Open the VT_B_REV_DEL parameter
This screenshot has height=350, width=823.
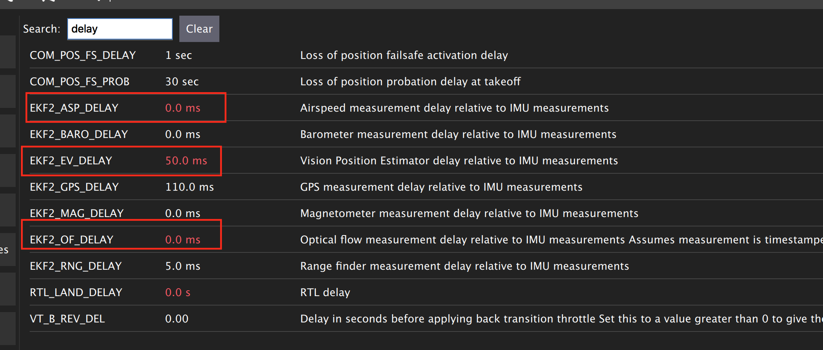point(67,319)
